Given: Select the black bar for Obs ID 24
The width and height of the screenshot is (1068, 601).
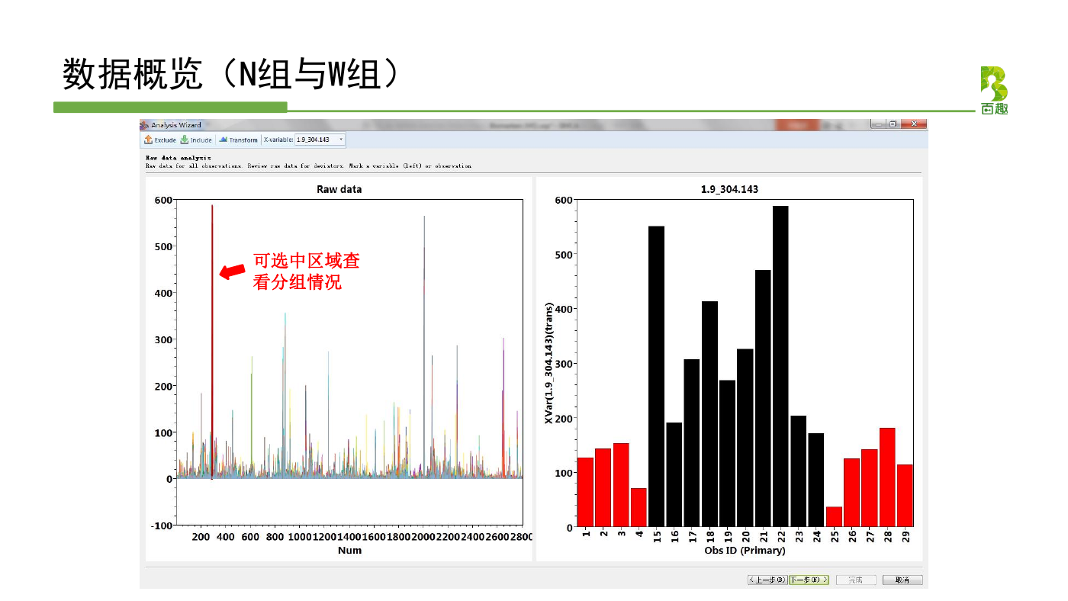Looking at the screenshot, I should [816, 480].
